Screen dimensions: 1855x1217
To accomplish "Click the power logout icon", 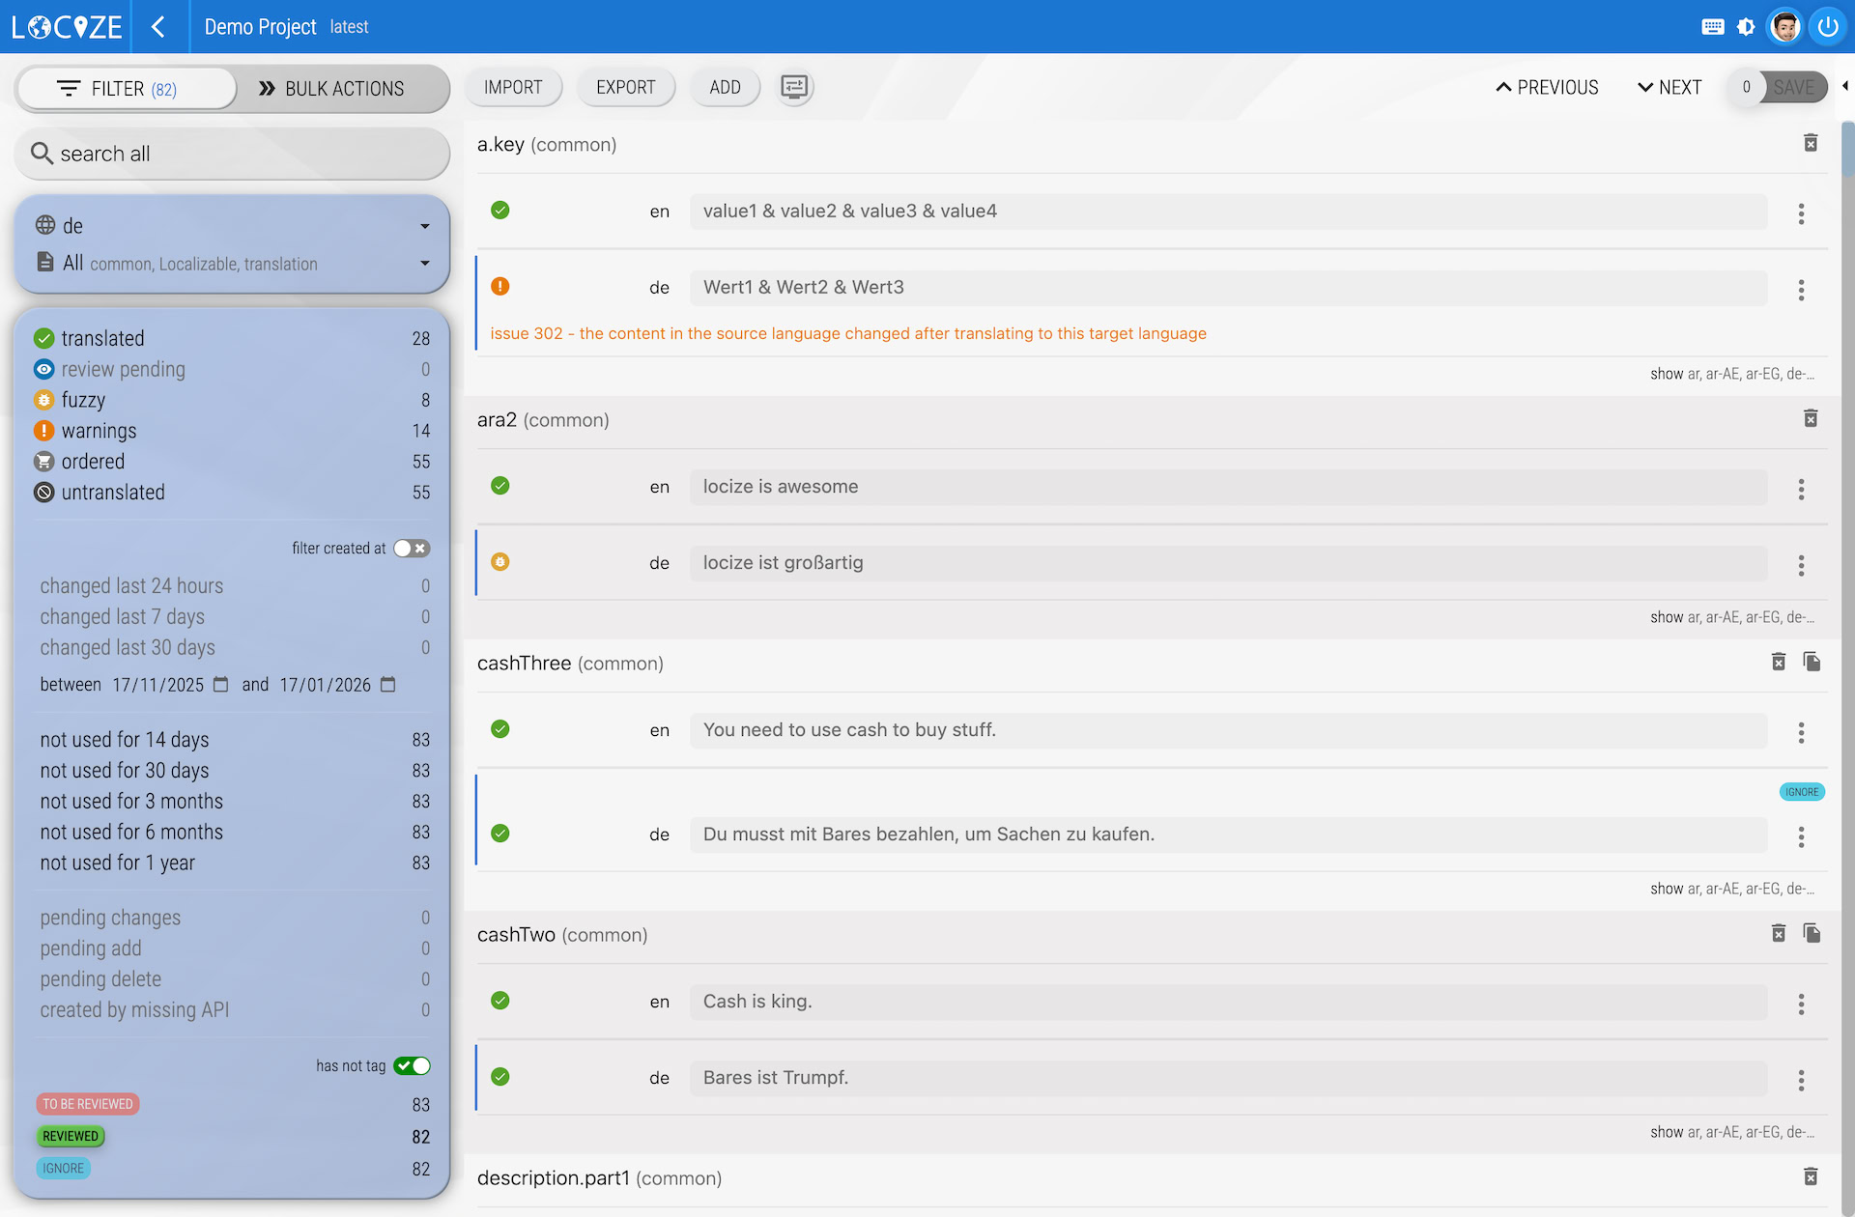I will tap(1827, 27).
